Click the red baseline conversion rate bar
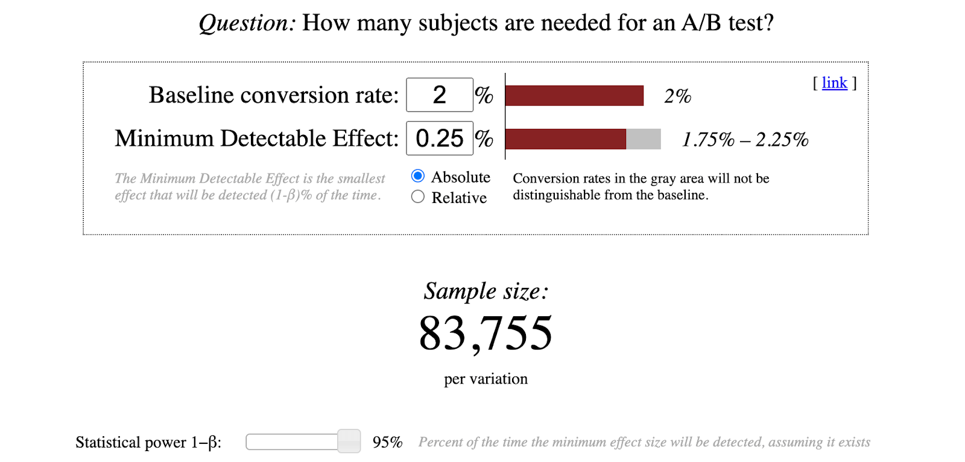This screenshot has width=965, height=462. click(574, 96)
